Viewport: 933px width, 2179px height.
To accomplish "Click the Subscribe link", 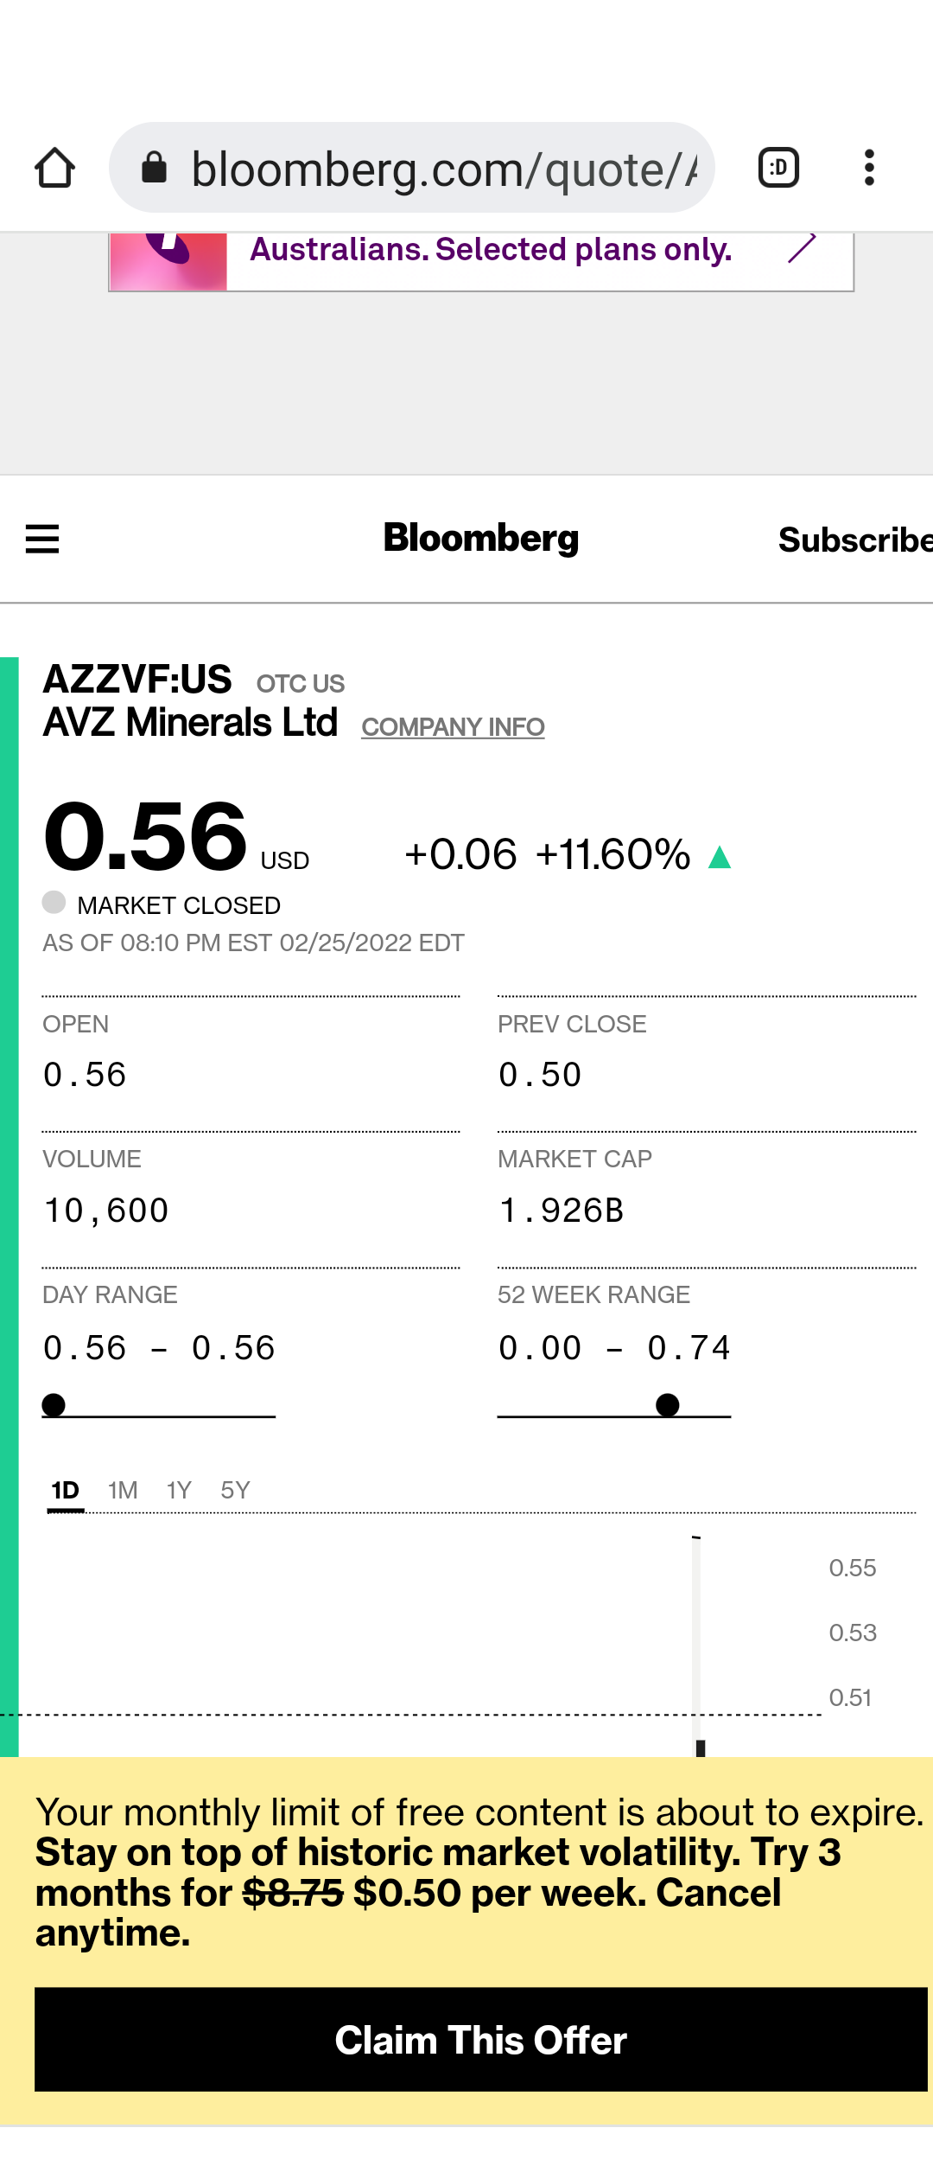I will point(855,540).
